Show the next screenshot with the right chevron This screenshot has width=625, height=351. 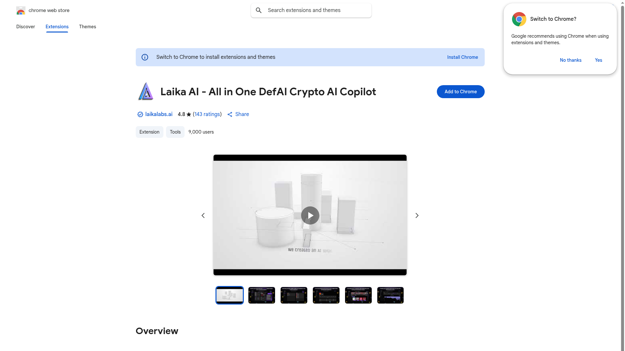(x=417, y=215)
